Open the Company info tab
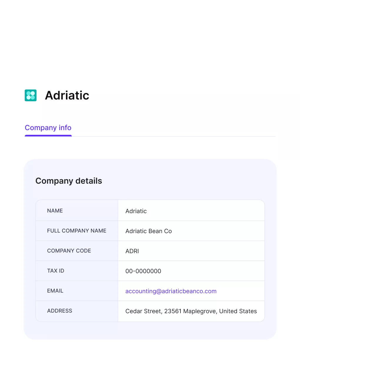The width and height of the screenshot is (365, 365). [48, 128]
